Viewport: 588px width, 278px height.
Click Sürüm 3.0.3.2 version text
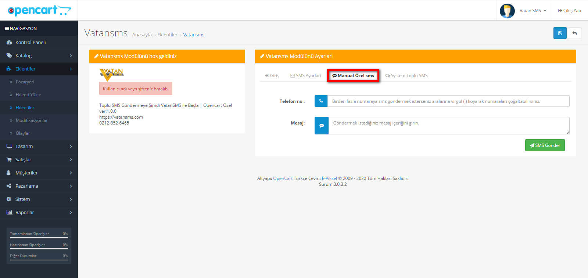pyautogui.click(x=333, y=184)
